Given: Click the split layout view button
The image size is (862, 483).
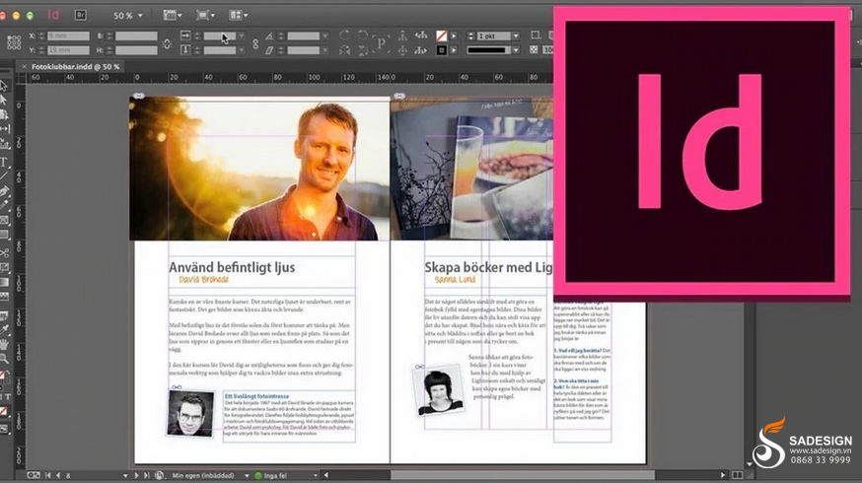Looking at the screenshot, I should 737,475.
